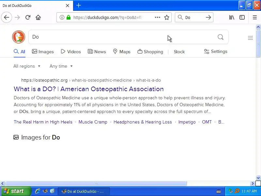261x196 pixels.
Task: Open the Internet Explorer quick launch icon
Action: (x=38, y=191)
